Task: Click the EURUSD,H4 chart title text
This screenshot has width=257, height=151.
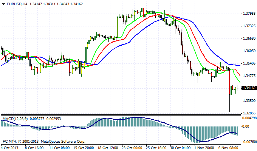Action: (17, 4)
